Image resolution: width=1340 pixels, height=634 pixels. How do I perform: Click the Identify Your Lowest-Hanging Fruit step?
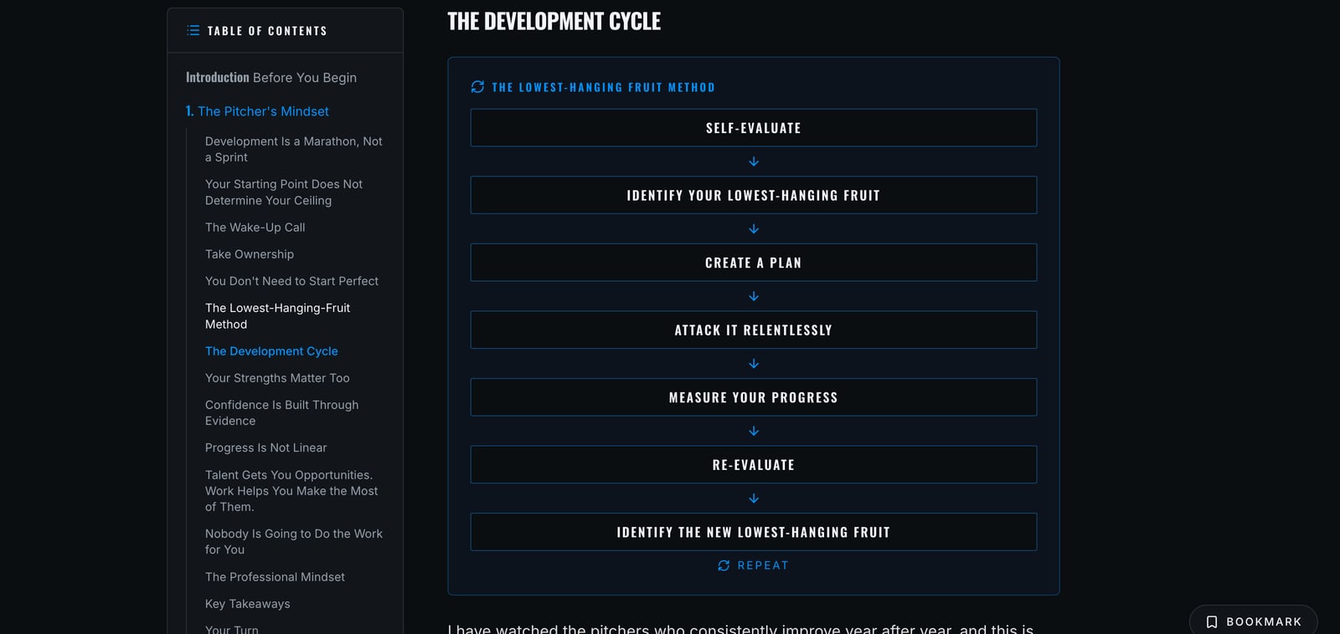tap(754, 195)
